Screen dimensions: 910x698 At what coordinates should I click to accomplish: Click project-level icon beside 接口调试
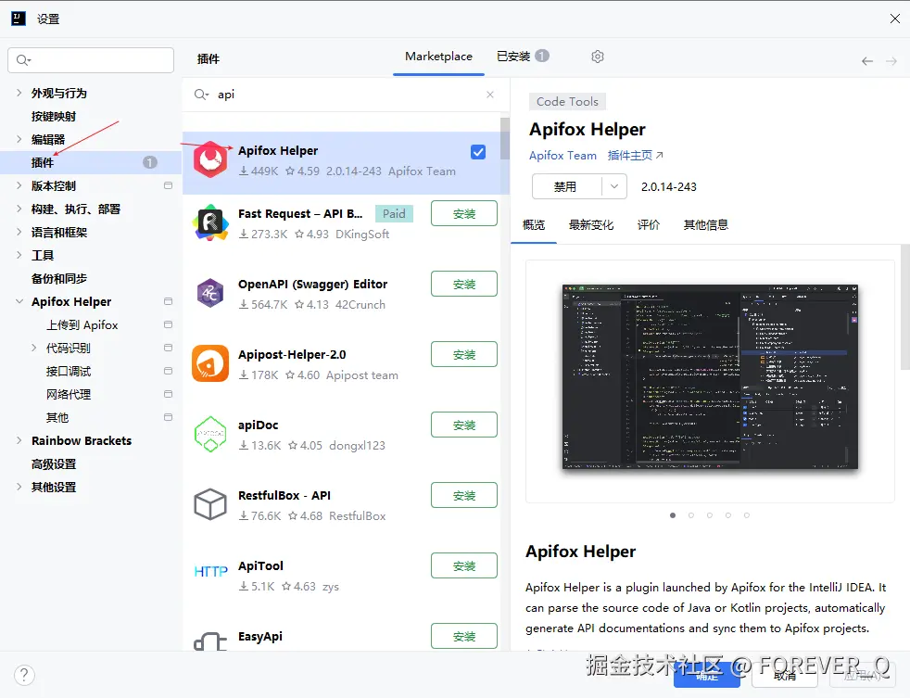pos(169,371)
